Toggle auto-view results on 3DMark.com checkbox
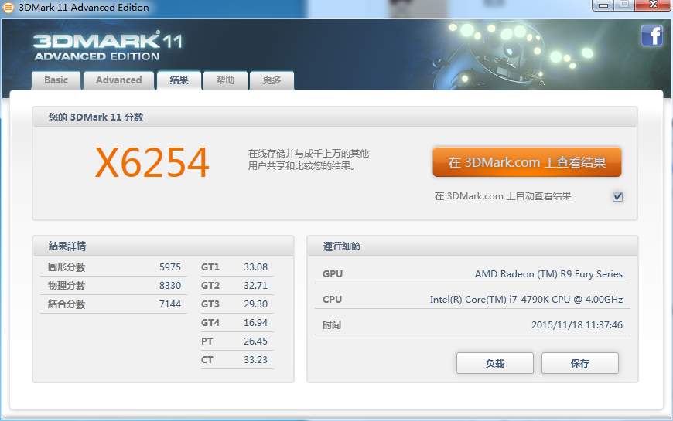 coord(617,196)
